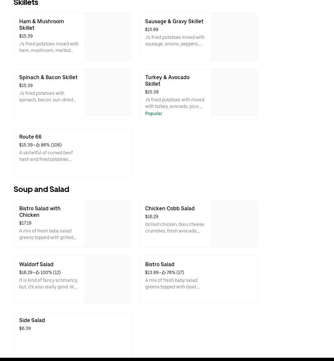Click the thumbs-up icon beside 76% rating
334x361 pixels.
pos(164,272)
